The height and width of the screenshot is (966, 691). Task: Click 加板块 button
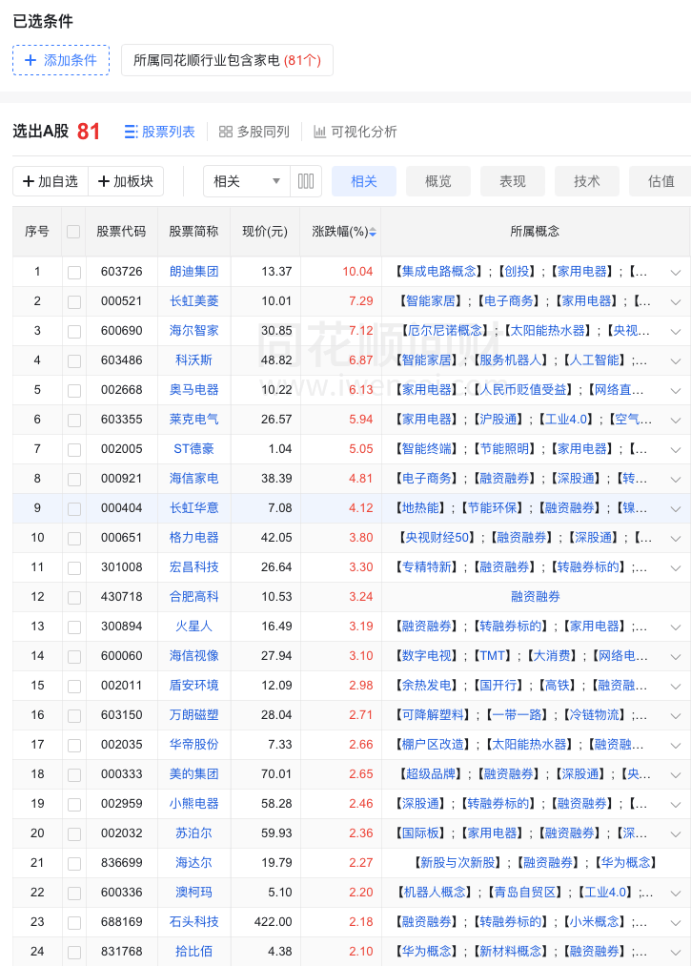126,181
